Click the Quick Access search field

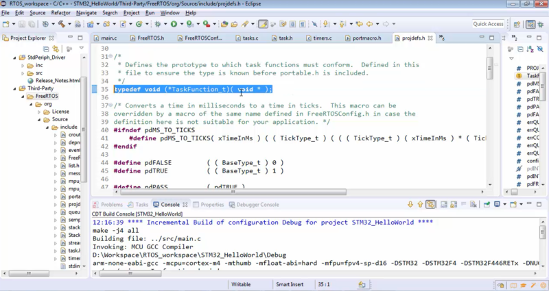tap(488, 24)
